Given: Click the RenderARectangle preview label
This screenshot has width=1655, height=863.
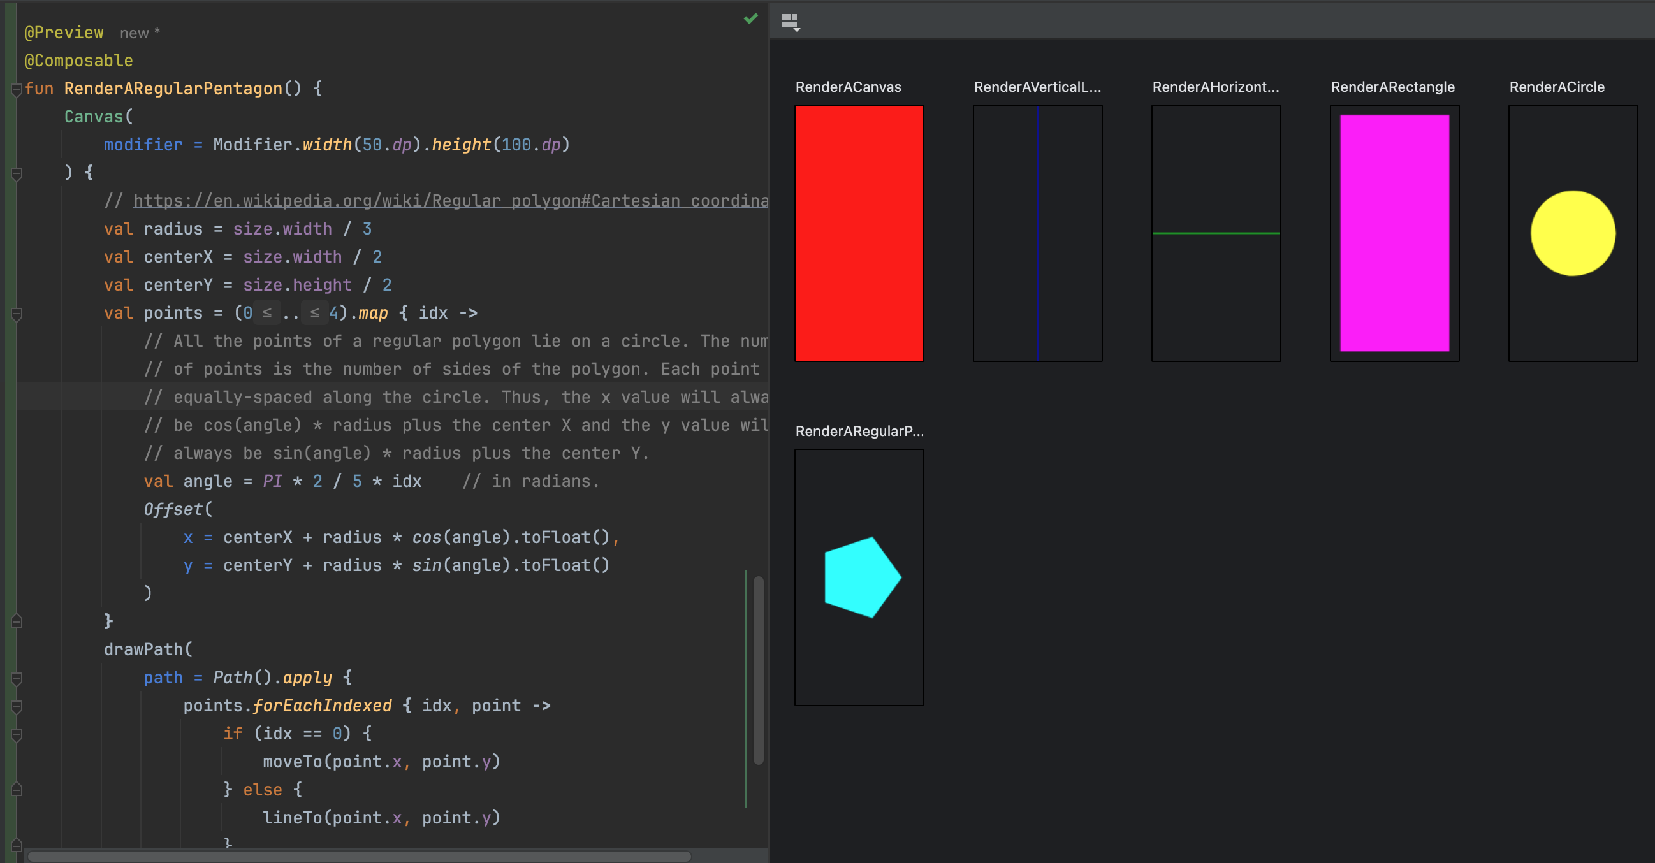Looking at the screenshot, I should pyautogui.click(x=1393, y=87).
